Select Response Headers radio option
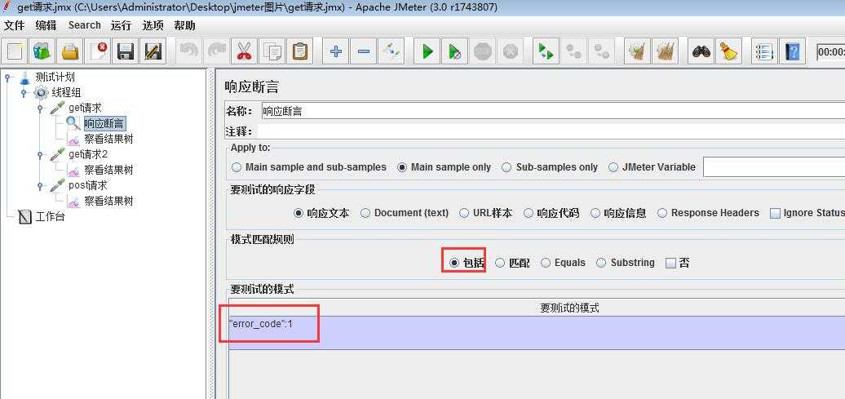 pyautogui.click(x=708, y=213)
